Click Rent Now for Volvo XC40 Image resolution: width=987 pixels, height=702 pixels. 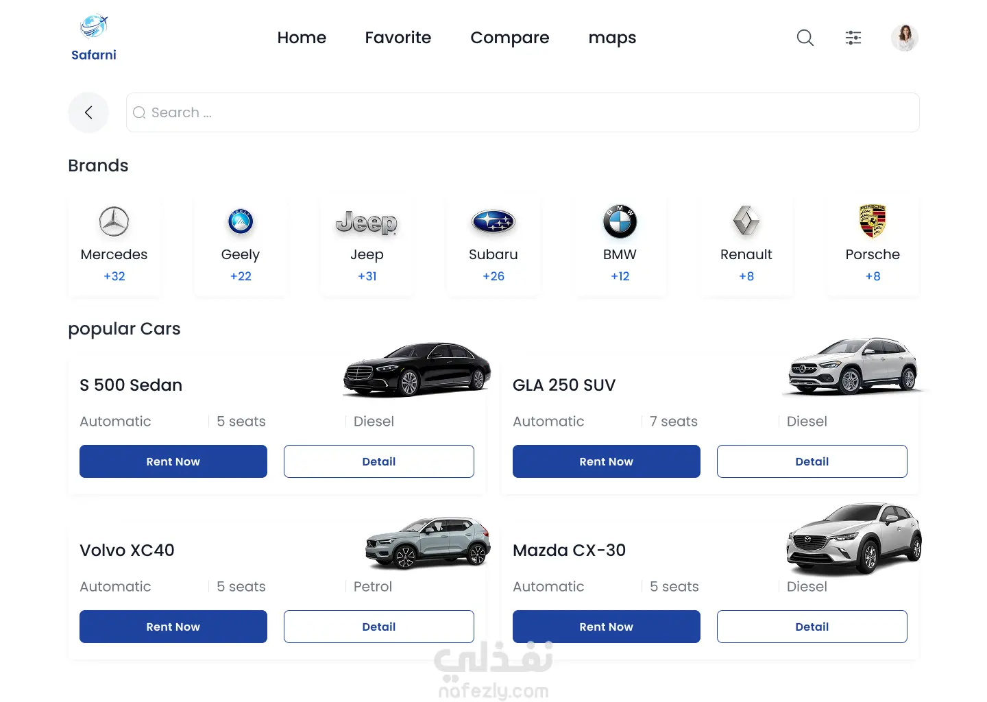tap(173, 627)
